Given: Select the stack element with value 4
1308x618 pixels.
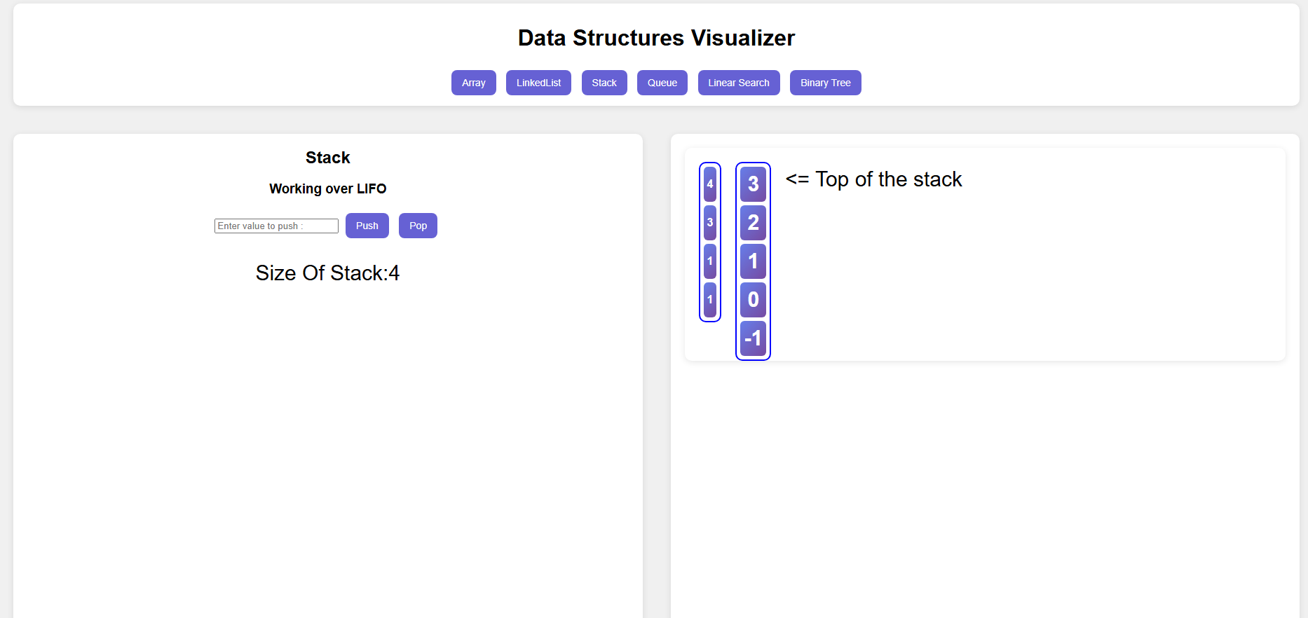Looking at the screenshot, I should [x=710, y=184].
